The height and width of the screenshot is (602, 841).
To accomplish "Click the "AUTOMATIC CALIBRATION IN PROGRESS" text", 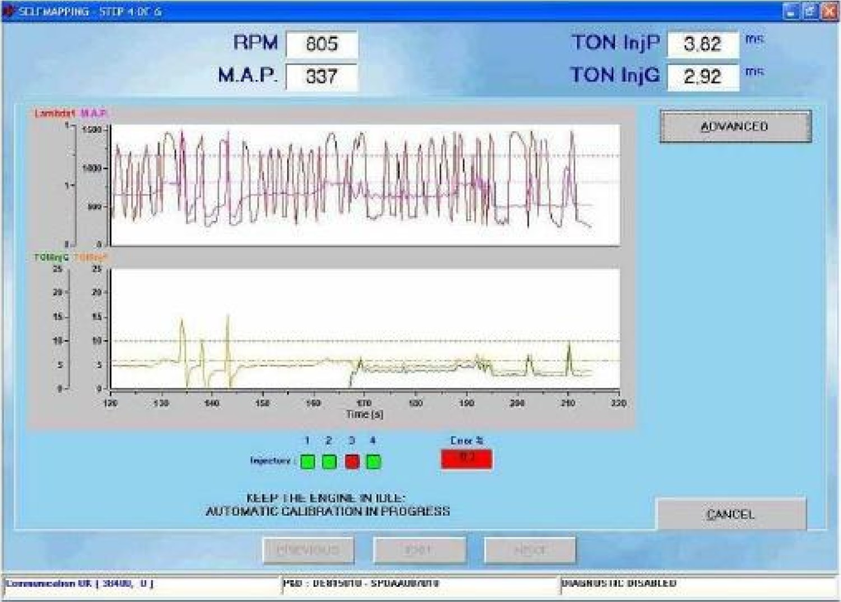I will pyautogui.click(x=328, y=511).
